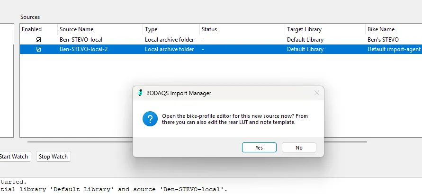The image size is (422, 194).
Task: Click the blue question mark icon
Action: [x=150, y=119]
